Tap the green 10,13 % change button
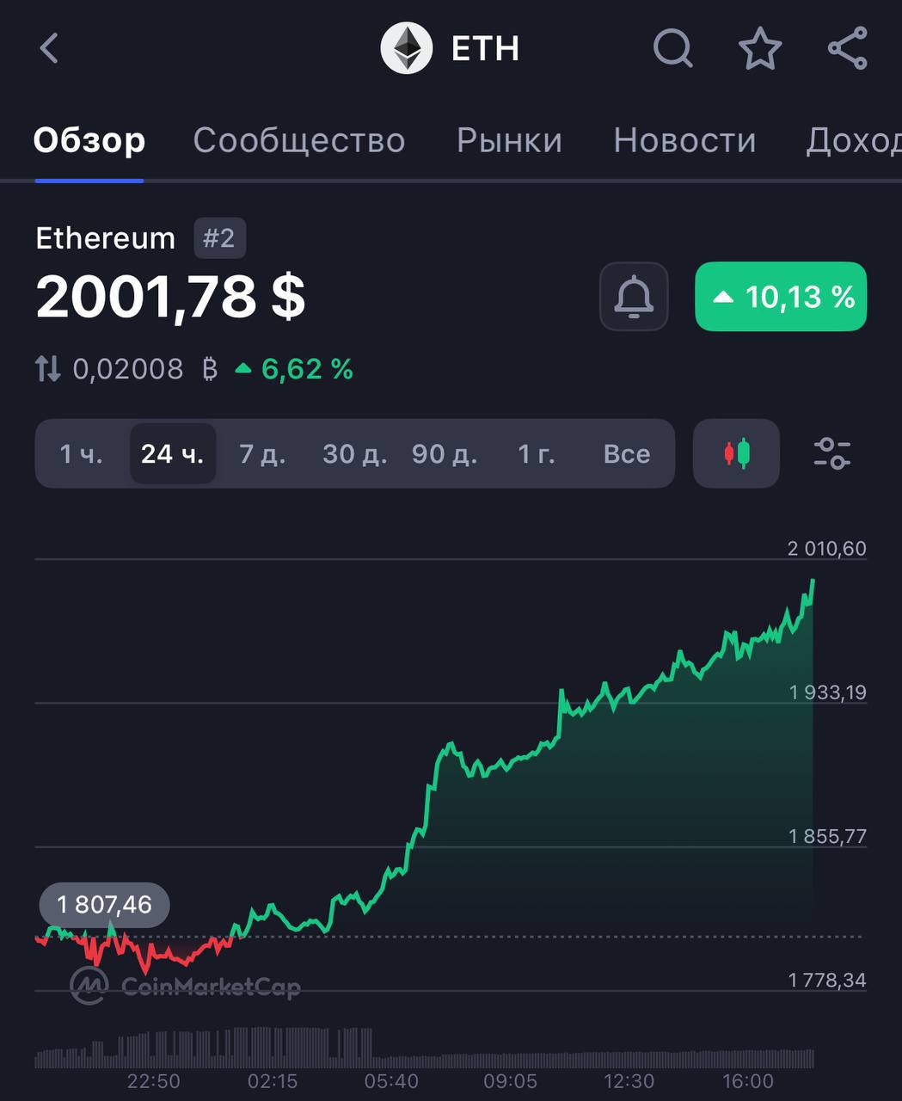 [x=781, y=297]
